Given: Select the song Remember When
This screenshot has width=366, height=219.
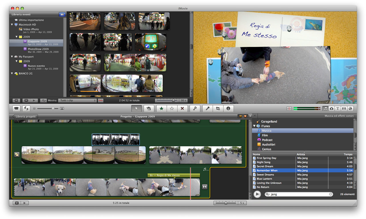Looking at the screenshot, I should [x=303, y=170].
